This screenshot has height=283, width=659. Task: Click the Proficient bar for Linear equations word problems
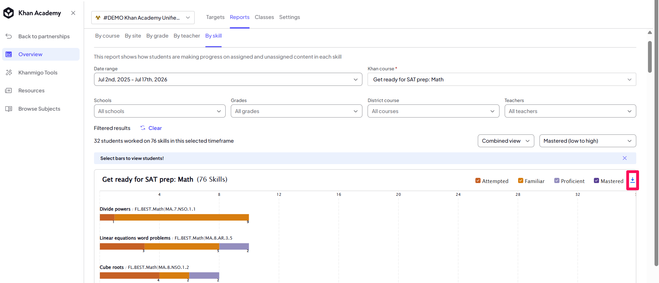pyautogui.click(x=234, y=246)
